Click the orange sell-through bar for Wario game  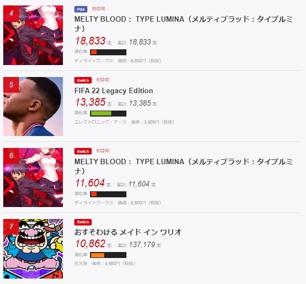click(108, 255)
